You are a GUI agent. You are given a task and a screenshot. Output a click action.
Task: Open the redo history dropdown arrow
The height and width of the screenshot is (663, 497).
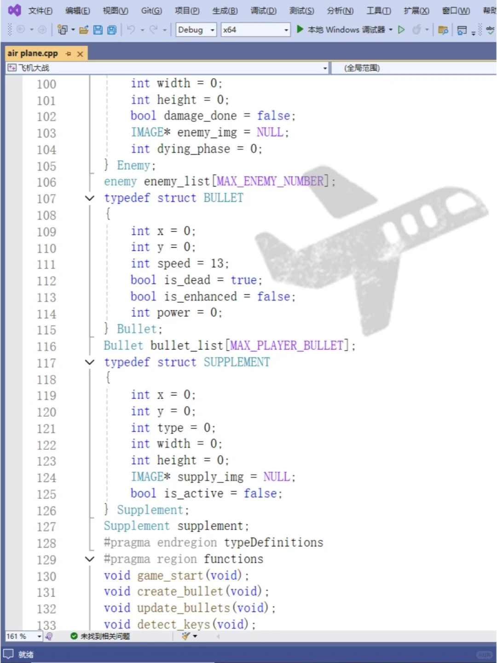164,30
